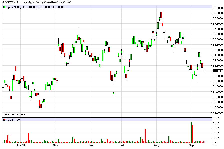The height and width of the screenshot is (149, 224).
Task: Click the 'Vol: 31,100' volume readout
Action: [13, 120]
